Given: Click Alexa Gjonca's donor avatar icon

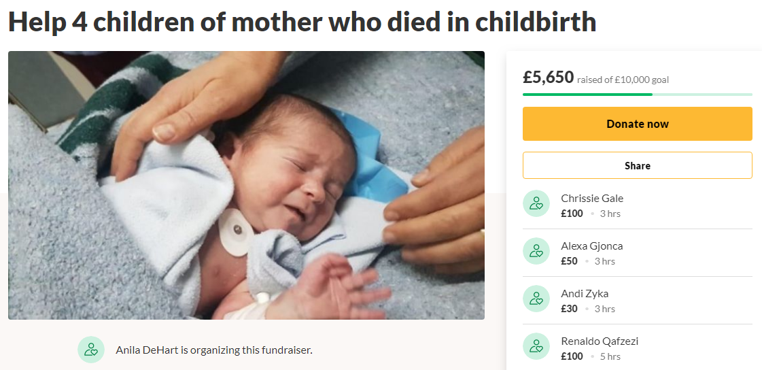Looking at the screenshot, I should pyautogui.click(x=536, y=251).
